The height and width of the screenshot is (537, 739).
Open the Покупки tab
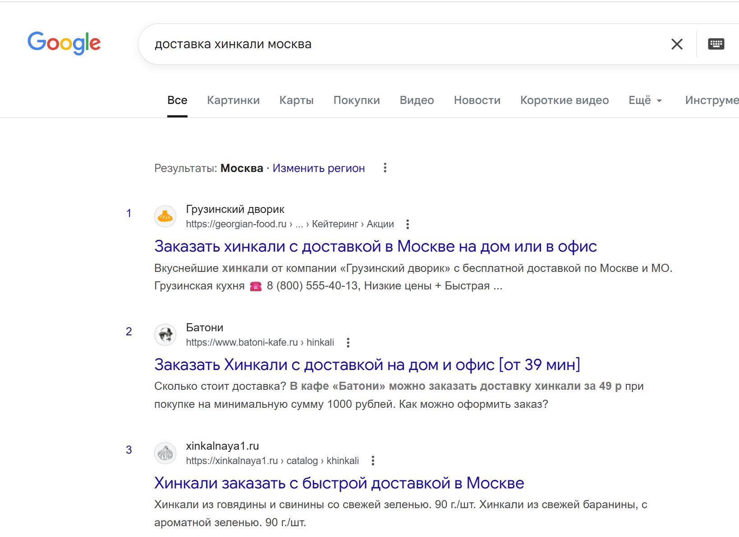click(x=357, y=100)
